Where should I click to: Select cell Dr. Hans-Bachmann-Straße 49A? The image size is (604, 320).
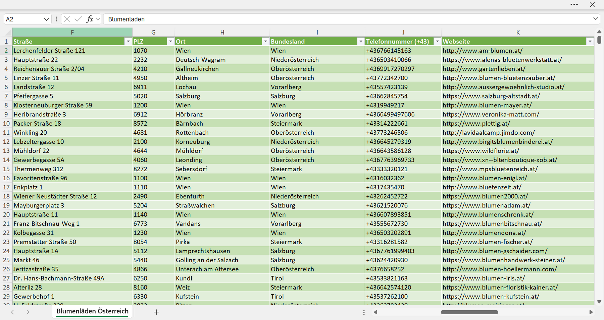click(x=72, y=278)
